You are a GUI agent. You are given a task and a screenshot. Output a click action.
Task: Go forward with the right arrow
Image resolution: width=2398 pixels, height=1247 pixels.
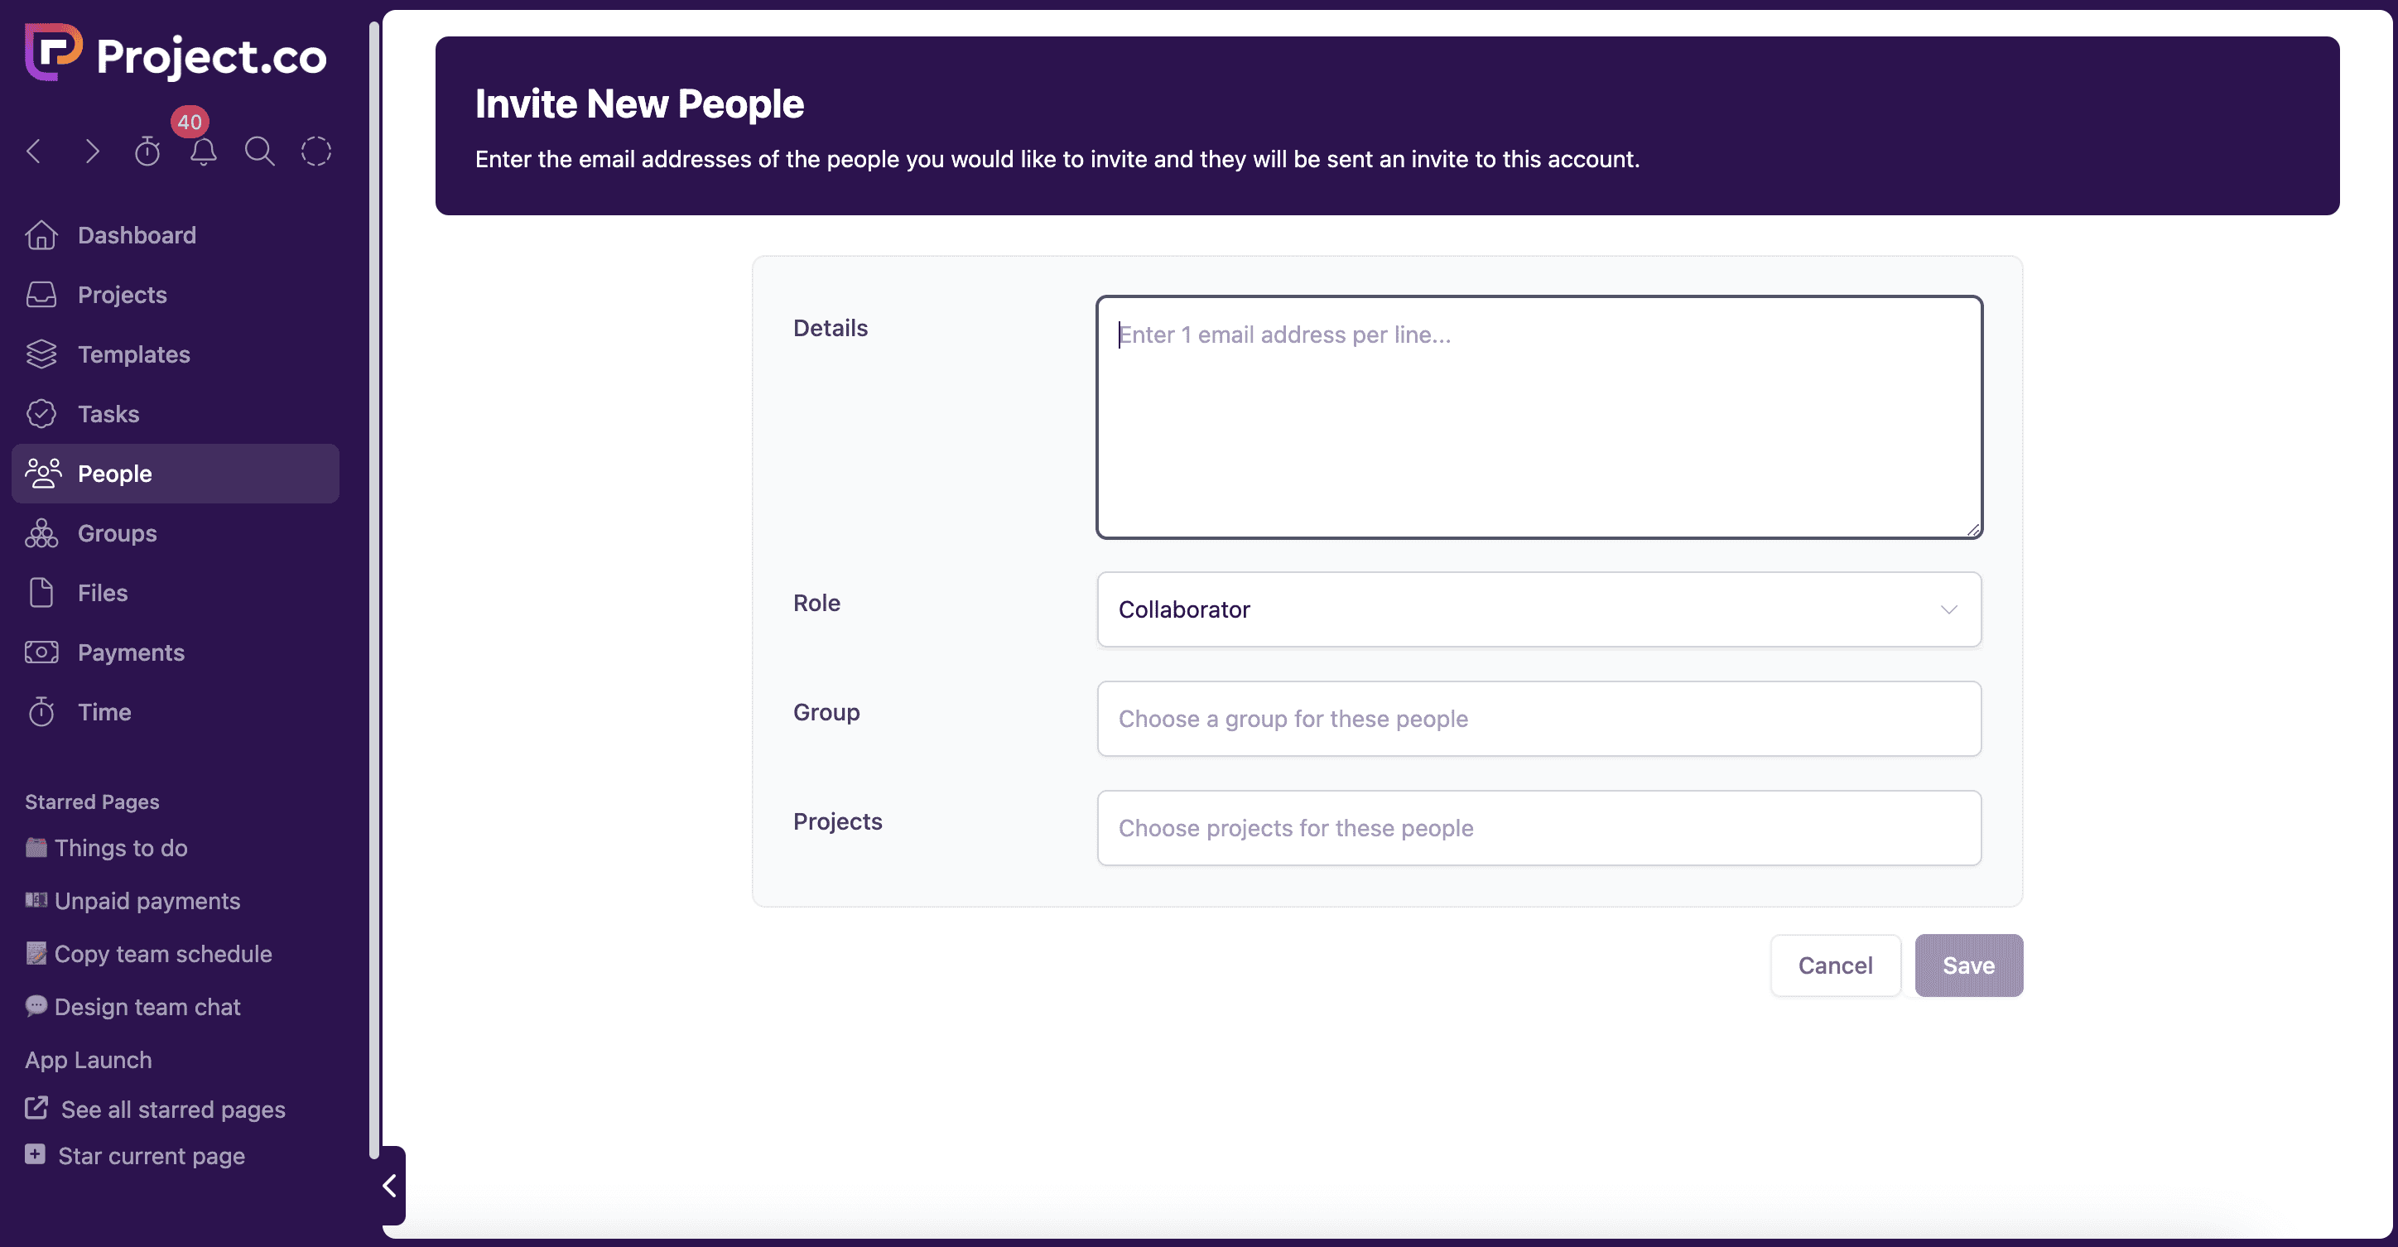click(x=91, y=151)
